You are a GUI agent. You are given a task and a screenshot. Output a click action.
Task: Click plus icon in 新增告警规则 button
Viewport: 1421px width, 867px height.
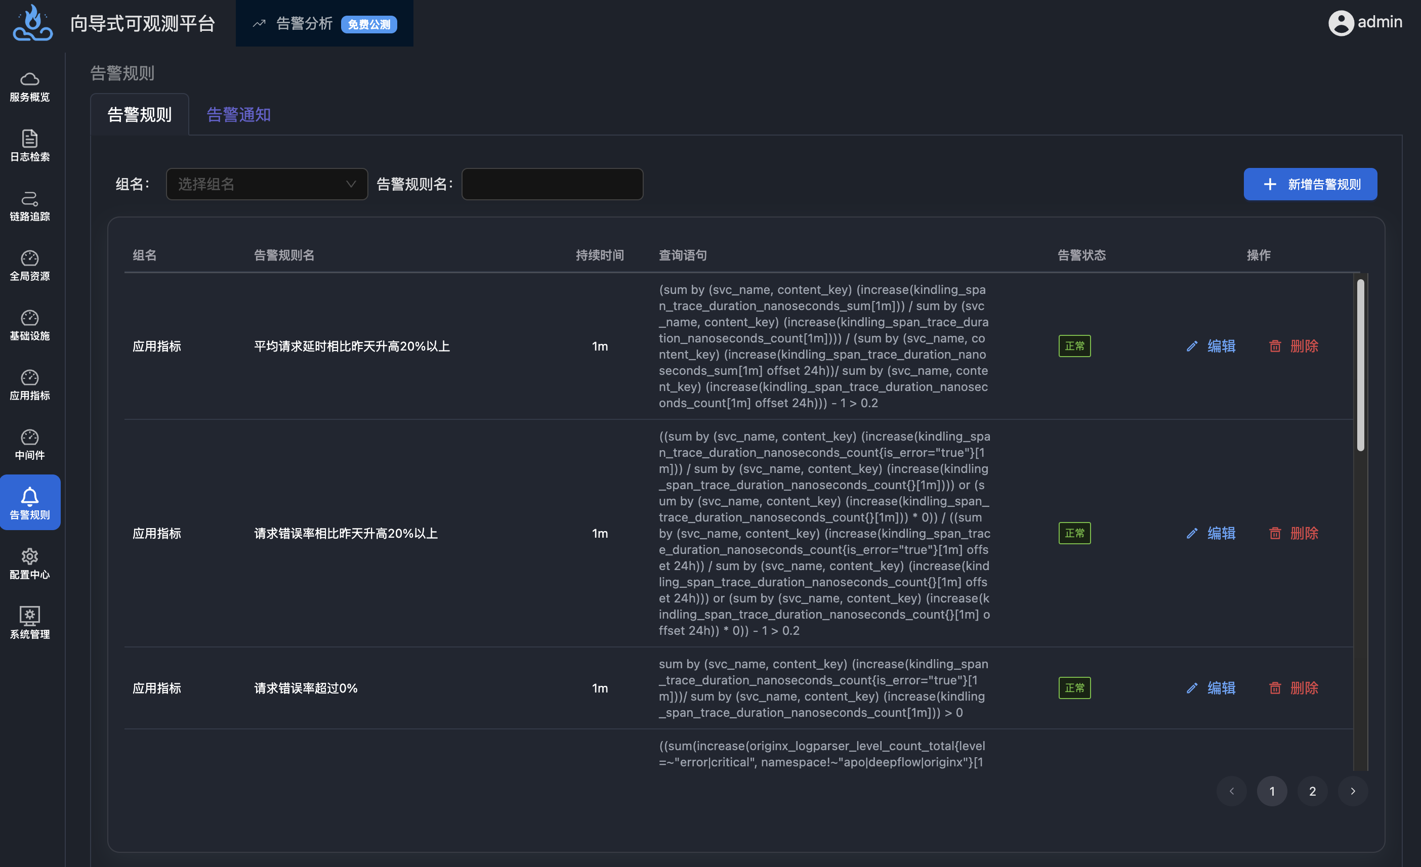(x=1270, y=185)
